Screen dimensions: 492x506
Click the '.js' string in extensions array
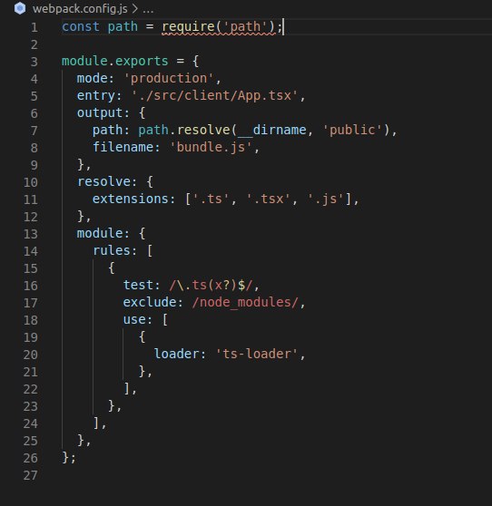[325, 199]
